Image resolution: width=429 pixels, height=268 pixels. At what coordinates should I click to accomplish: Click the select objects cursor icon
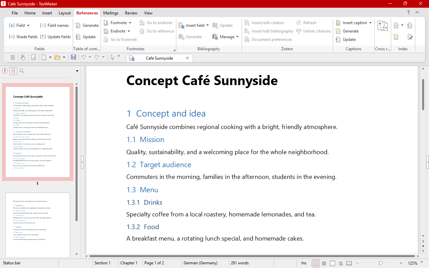[112, 58]
